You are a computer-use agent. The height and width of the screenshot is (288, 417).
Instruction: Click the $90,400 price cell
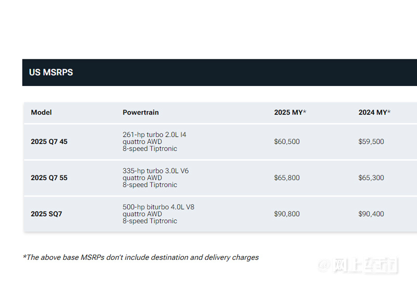pyautogui.click(x=371, y=214)
